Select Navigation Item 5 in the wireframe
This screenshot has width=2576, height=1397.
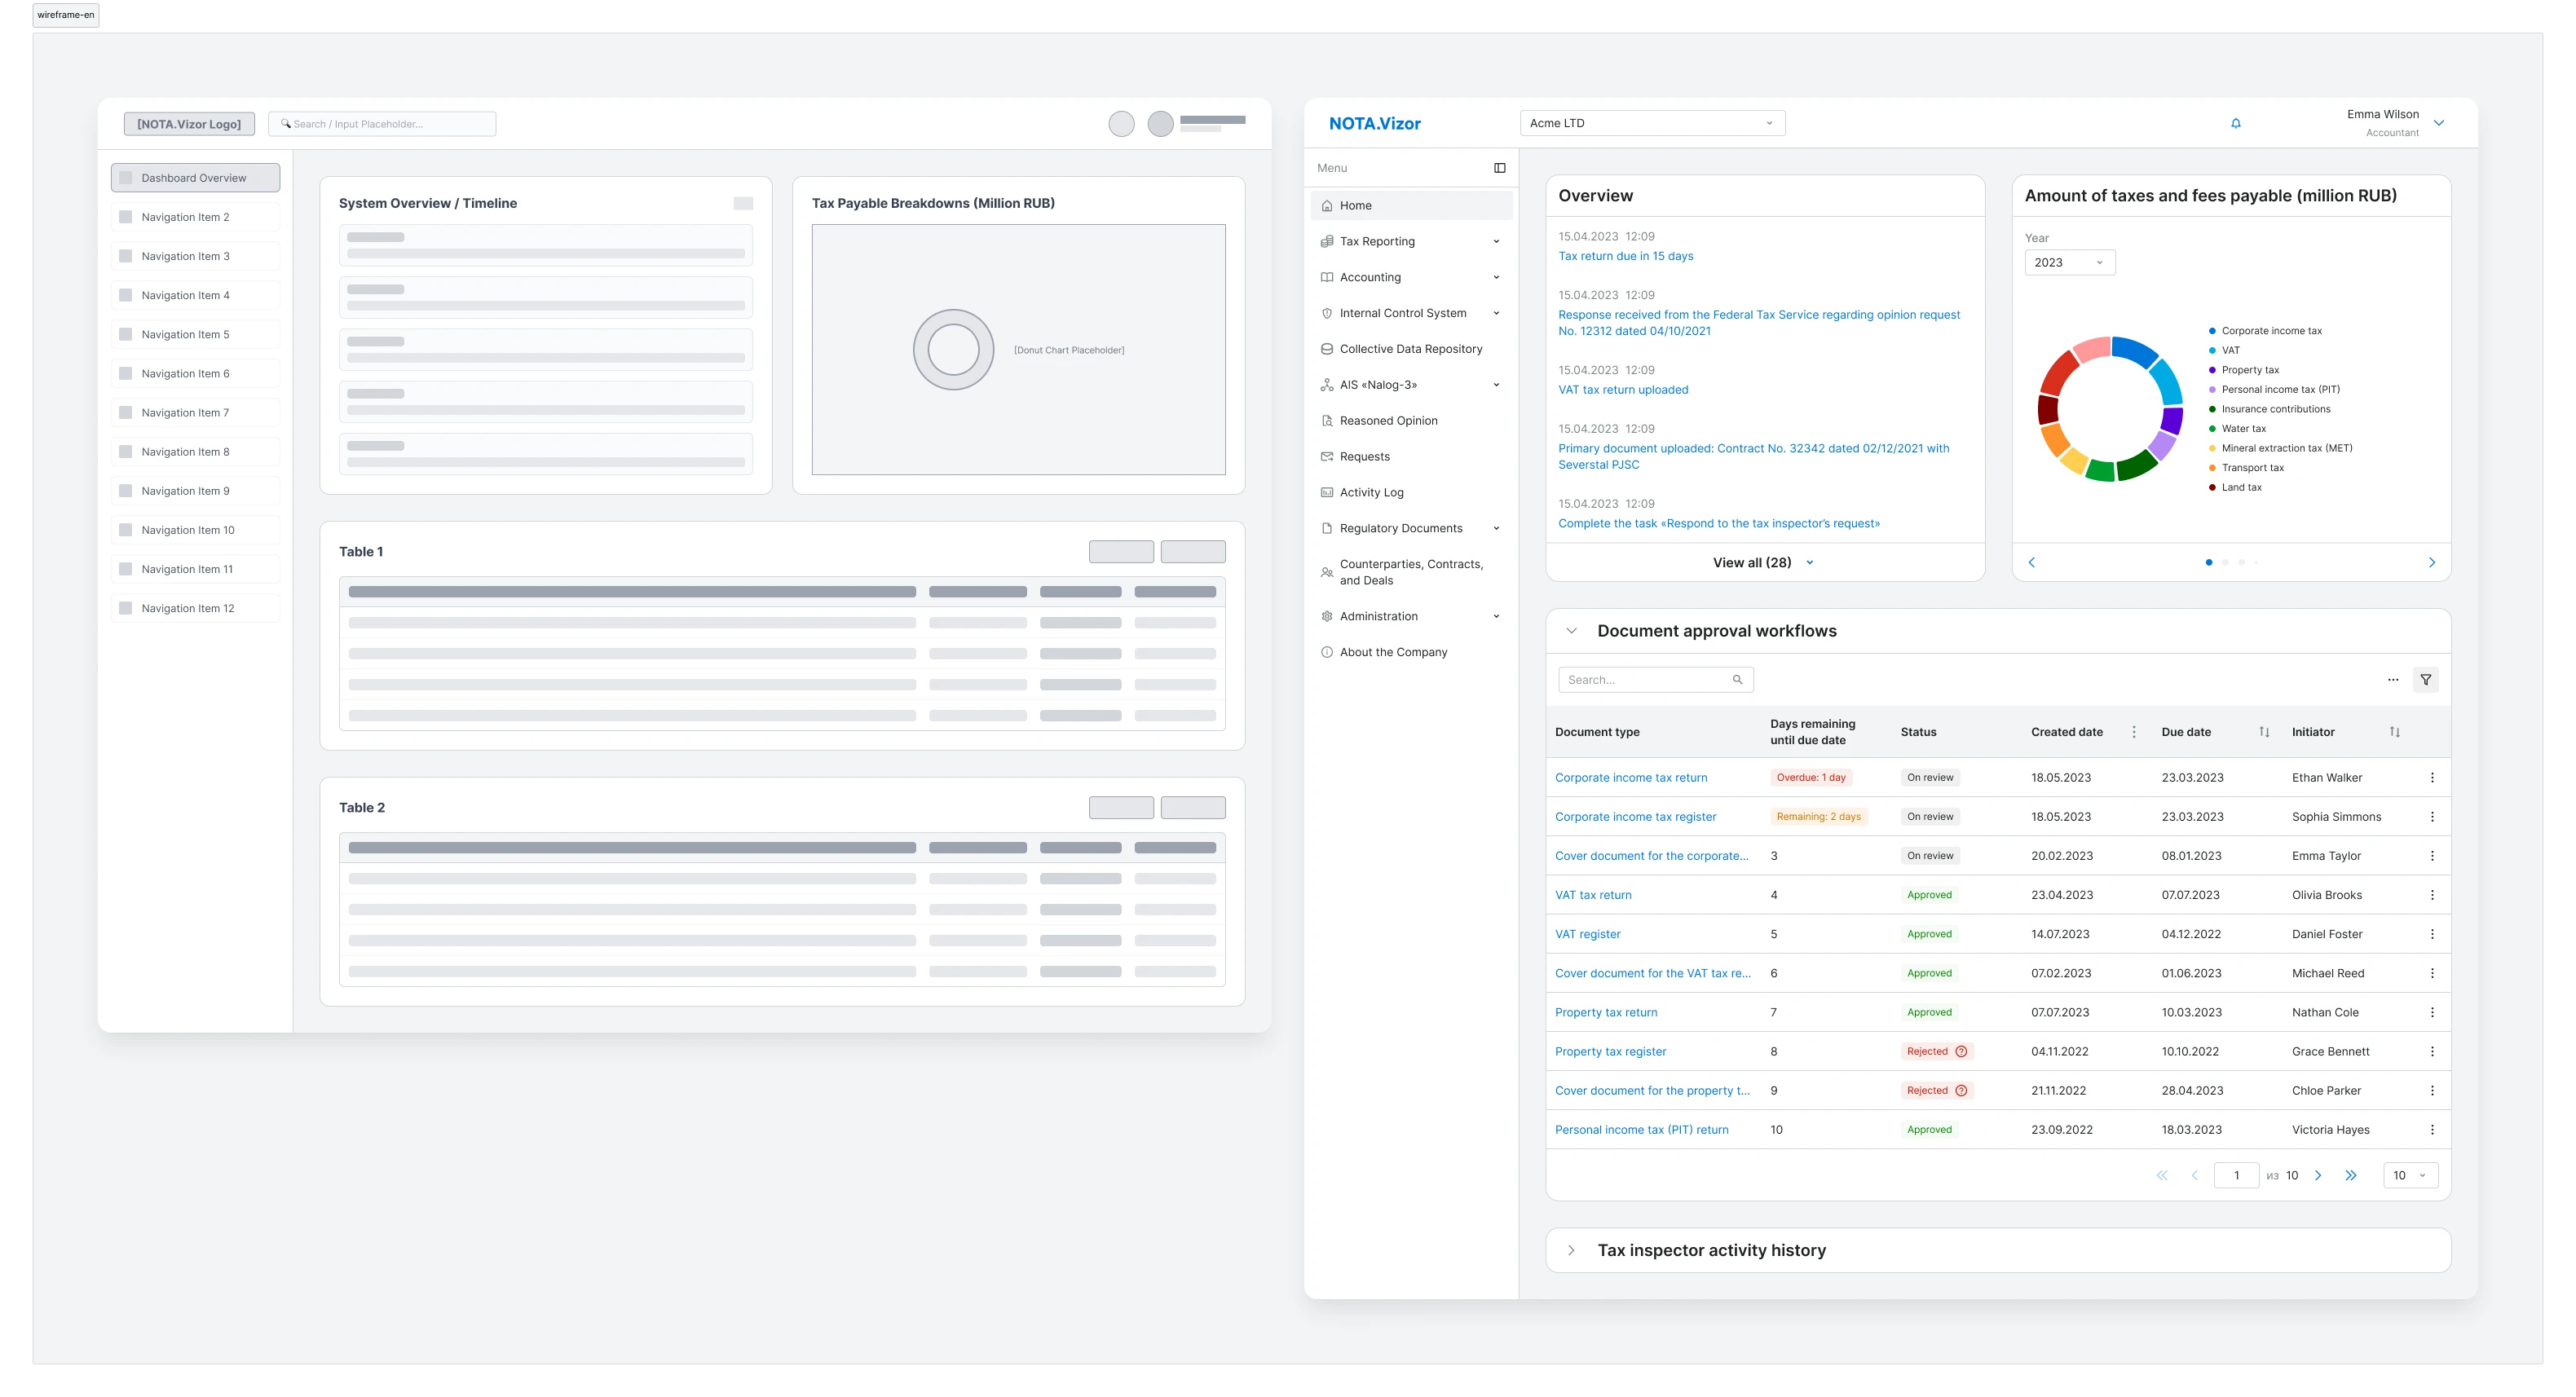pos(195,334)
